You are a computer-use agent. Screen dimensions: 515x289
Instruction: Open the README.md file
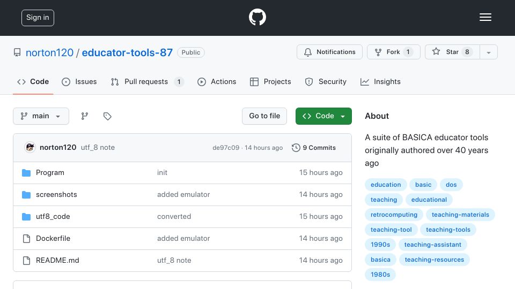[57, 261]
